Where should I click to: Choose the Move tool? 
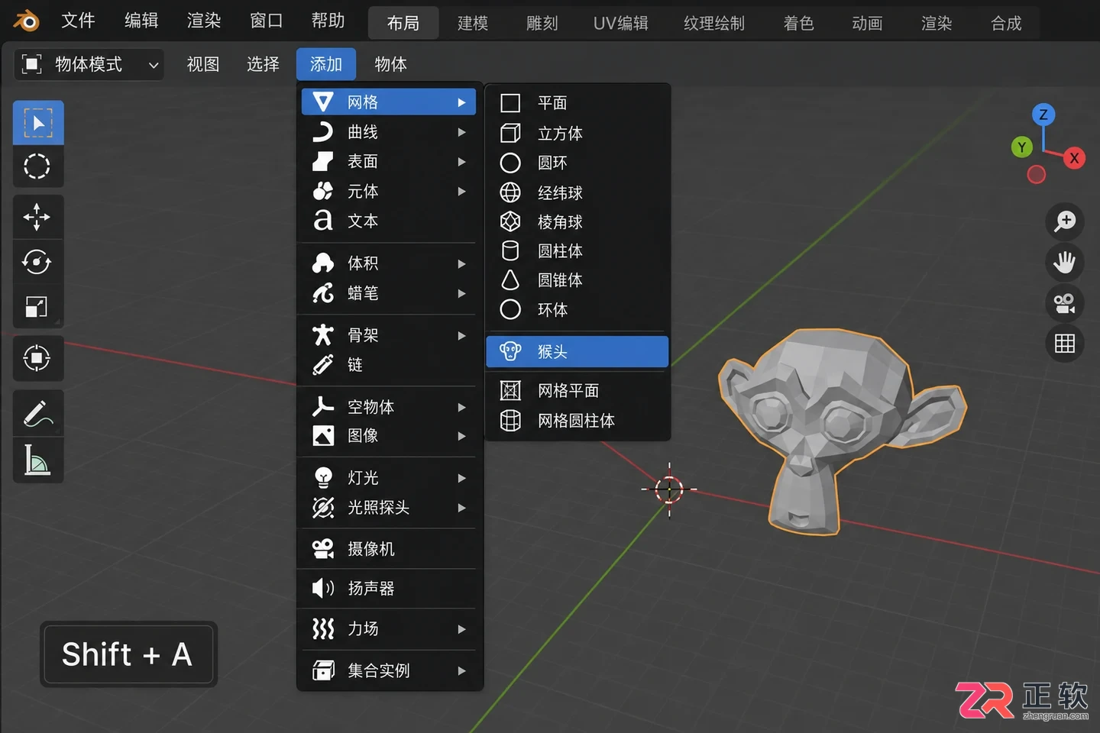(x=38, y=218)
